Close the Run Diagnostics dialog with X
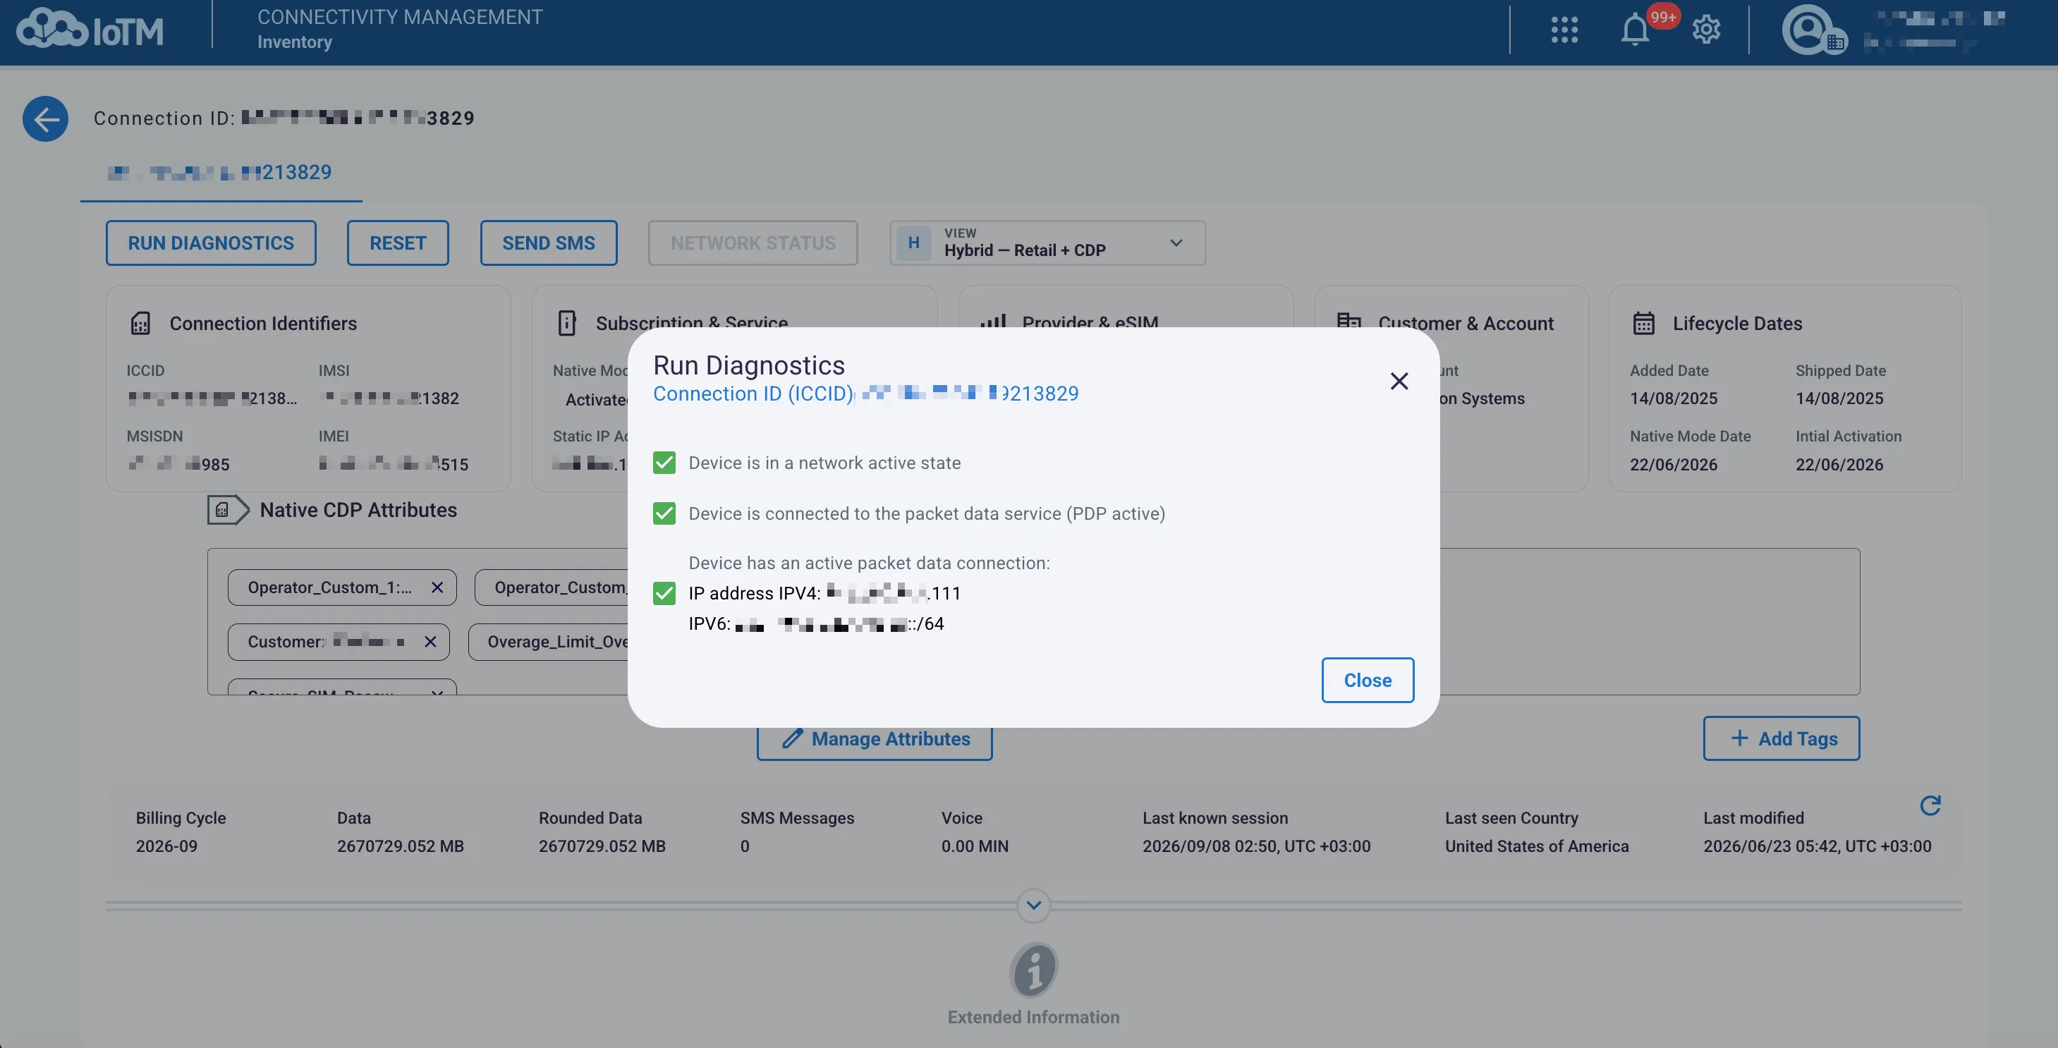 (x=1399, y=381)
